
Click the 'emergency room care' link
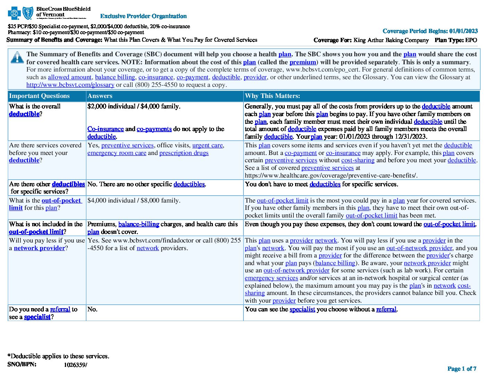pos(117,153)
